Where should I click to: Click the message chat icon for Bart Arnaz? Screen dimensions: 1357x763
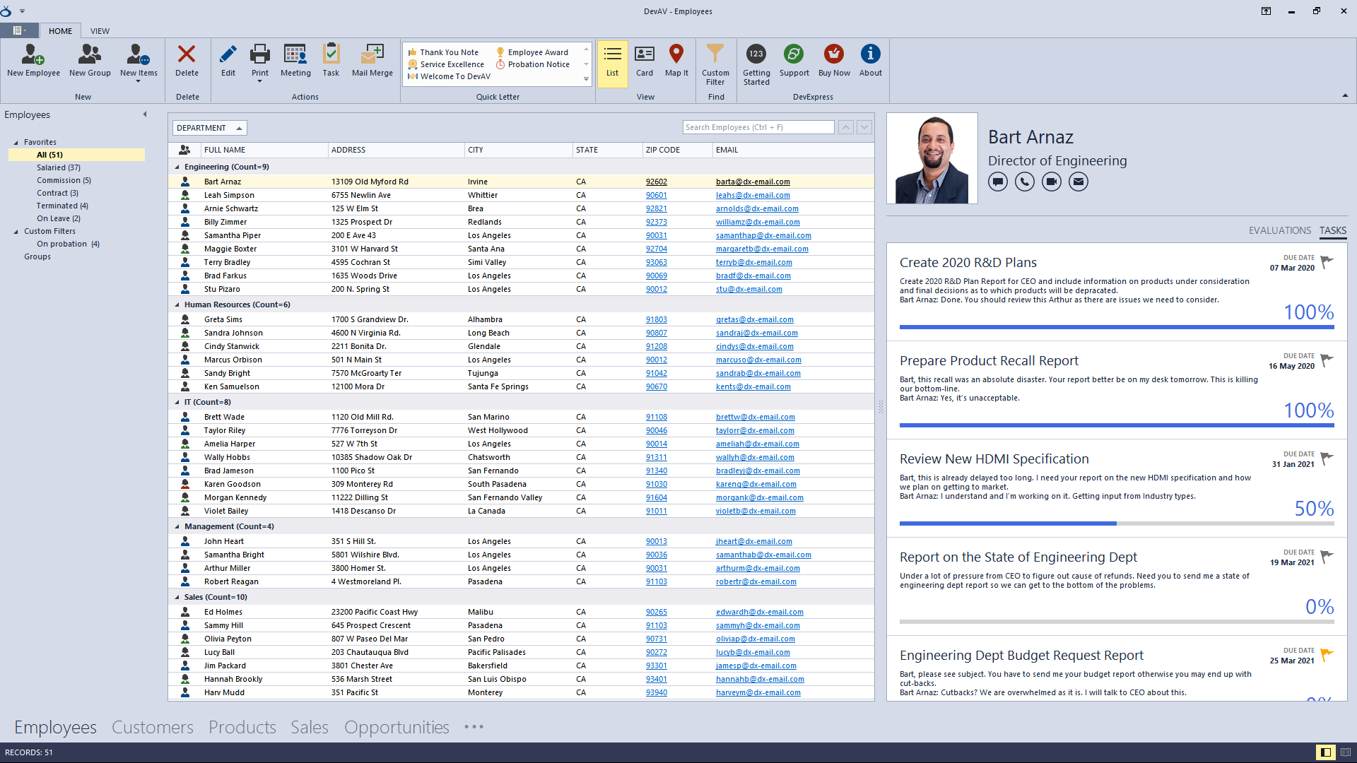tap(998, 182)
